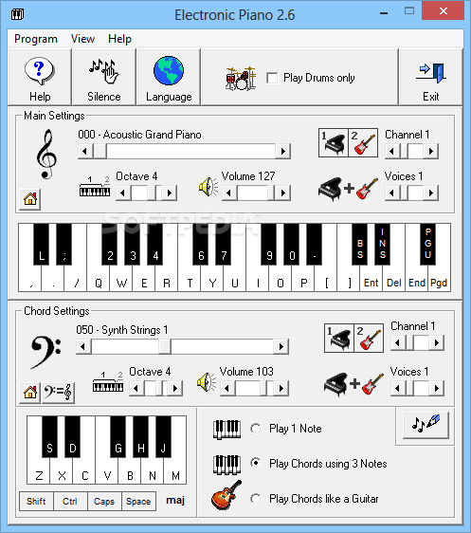Toggle the Space chord modifier button
Screen dimensions: 471x533
(x=138, y=501)
